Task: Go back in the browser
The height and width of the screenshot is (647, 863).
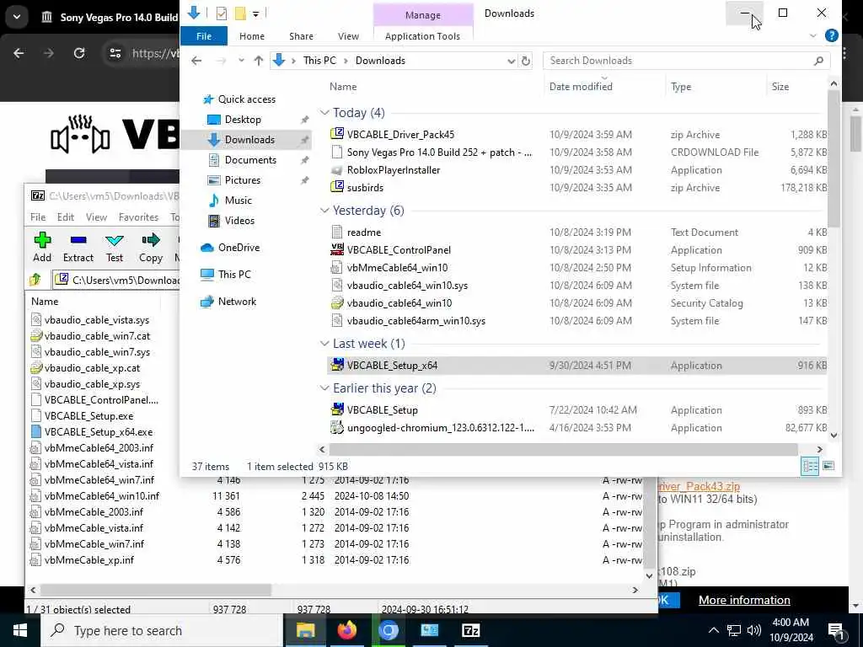Action: (19, 53)
